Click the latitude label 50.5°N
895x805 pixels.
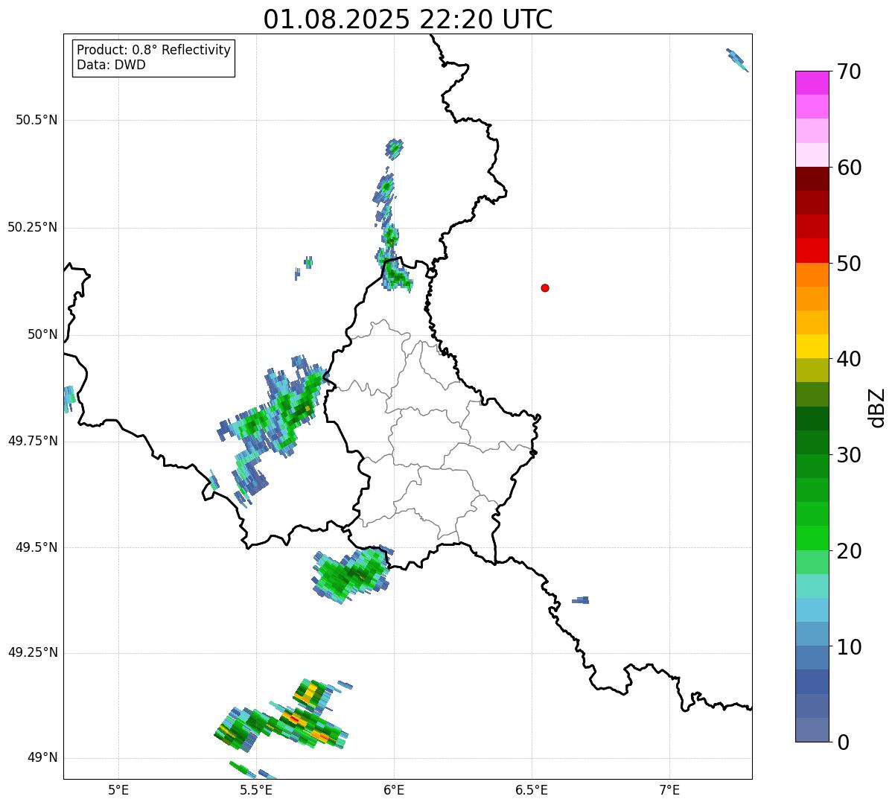[x=36, y=120]
